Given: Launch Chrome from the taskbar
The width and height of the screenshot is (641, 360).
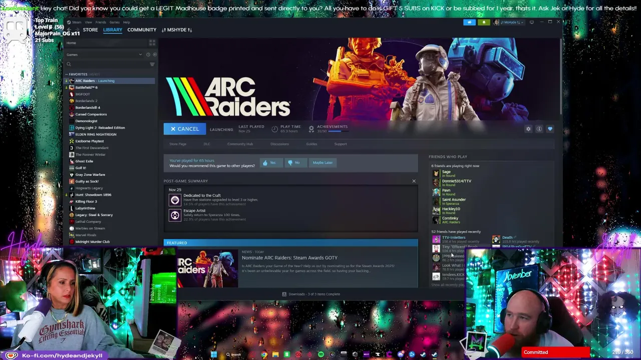Looking at the screenshot, I should click(x=264, y=354).
